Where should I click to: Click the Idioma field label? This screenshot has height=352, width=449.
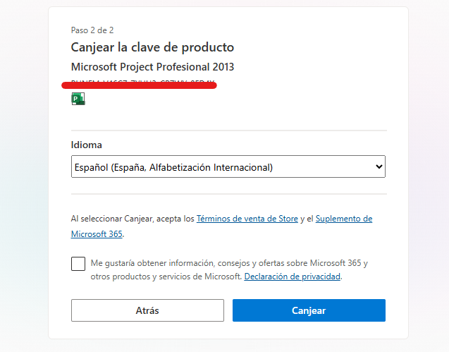pyautogui.click(x=87, y=145)
